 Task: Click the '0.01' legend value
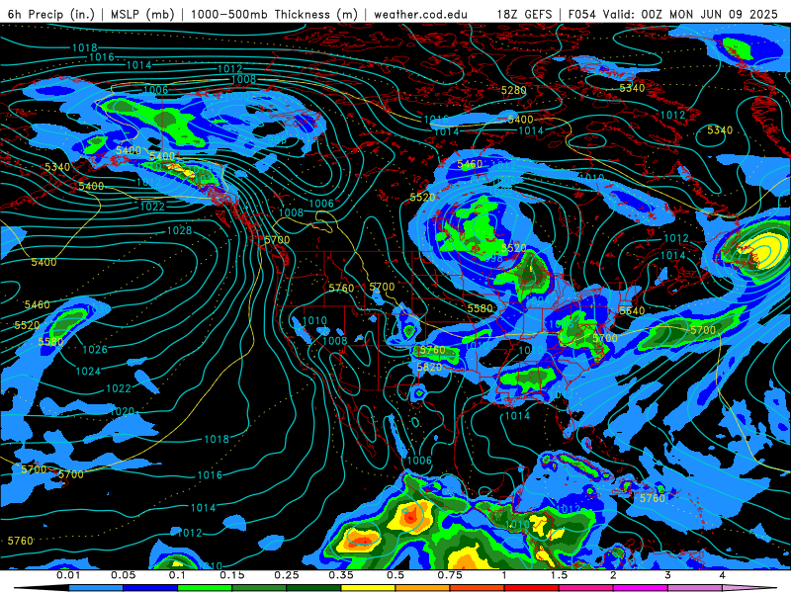(x=68, y=575)
